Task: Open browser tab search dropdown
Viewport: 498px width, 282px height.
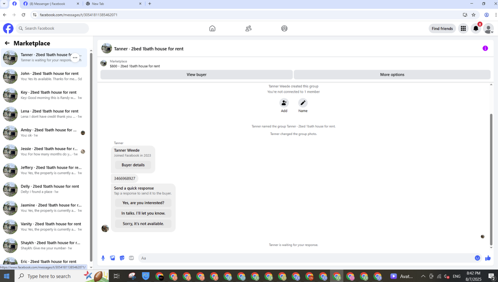Action: tap(4, 4)
